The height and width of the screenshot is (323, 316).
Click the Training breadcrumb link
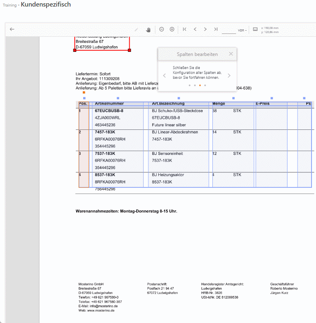[9, 5]
